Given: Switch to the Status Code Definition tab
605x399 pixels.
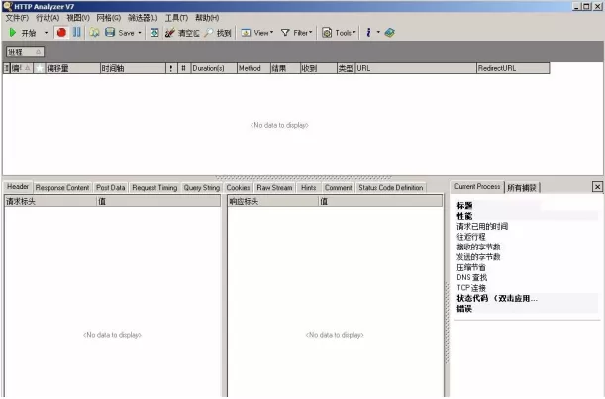Looking at the screenshot, I should point(390,188).
